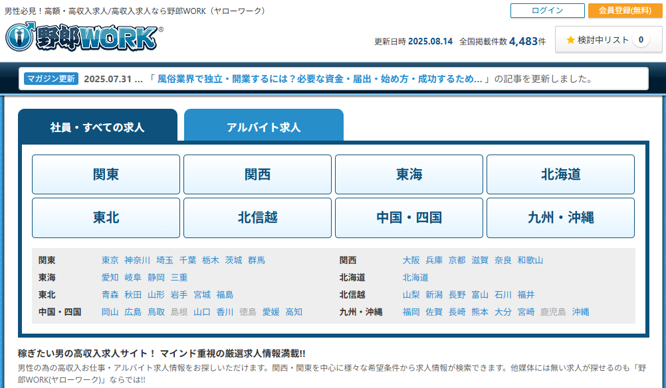Open 埼玉 prefecture link
666x388 pixels.
point(165,261)
